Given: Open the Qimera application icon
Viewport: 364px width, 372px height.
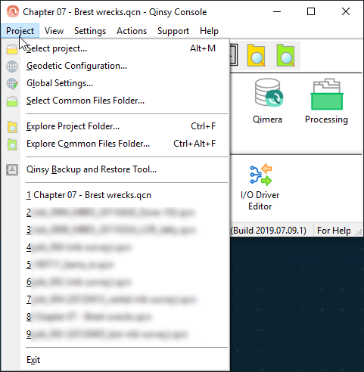Looking at the screenshot, I should coord(267,101).
